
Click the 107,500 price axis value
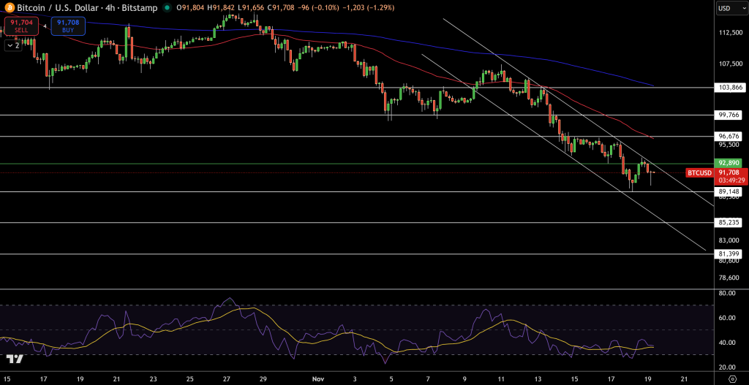[731, 64]
